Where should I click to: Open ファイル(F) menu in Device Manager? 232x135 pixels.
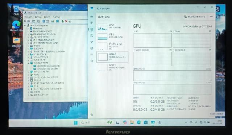(28, 17)
